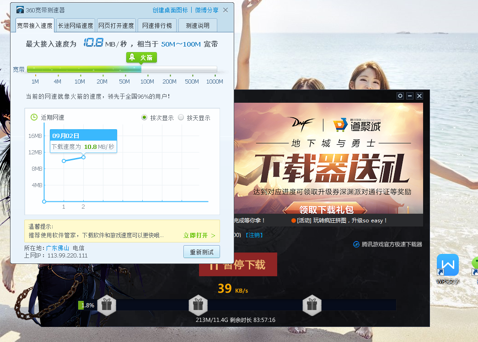Click the 10.8 MB/秒 max speed value
This screenshot has height=342, width=478.
pyautogui.click(x=105, y=43)
